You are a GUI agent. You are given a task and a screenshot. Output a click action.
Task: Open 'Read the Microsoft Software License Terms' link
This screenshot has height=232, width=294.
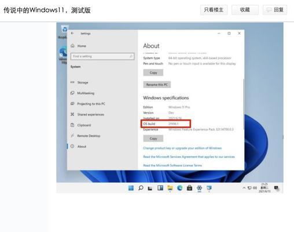click(x=172, y=165)
